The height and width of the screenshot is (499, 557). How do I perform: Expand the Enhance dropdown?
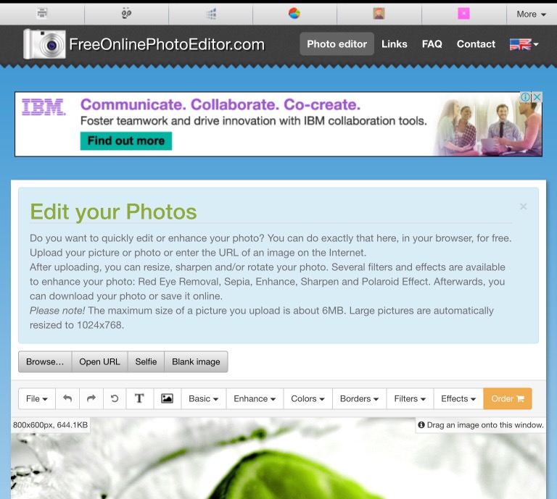pos(254,398)
